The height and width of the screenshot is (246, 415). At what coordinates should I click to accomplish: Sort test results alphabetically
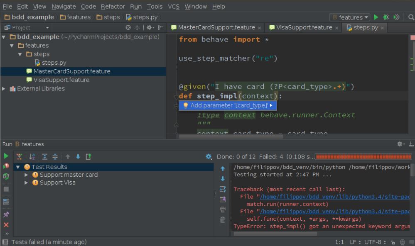click(x=32, y=157)
